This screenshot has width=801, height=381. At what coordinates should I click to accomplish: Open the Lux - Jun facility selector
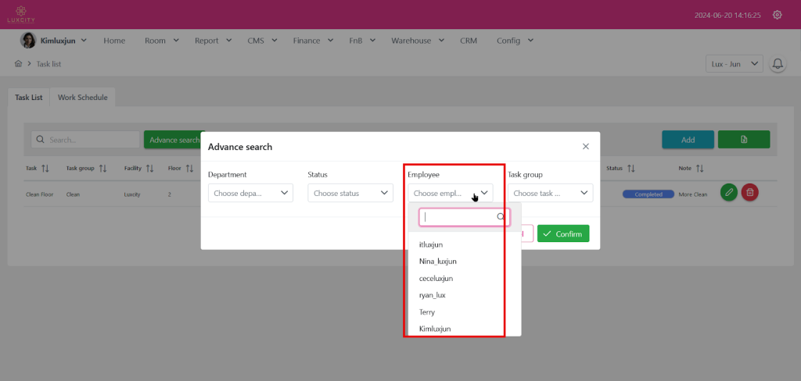(x=733, y=64)
